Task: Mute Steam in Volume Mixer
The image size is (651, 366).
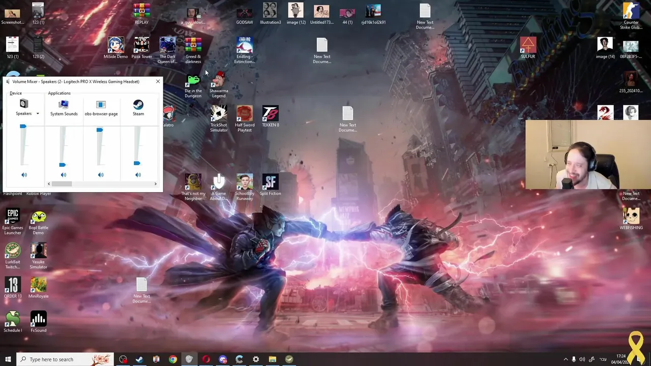Action: [138, 175]
